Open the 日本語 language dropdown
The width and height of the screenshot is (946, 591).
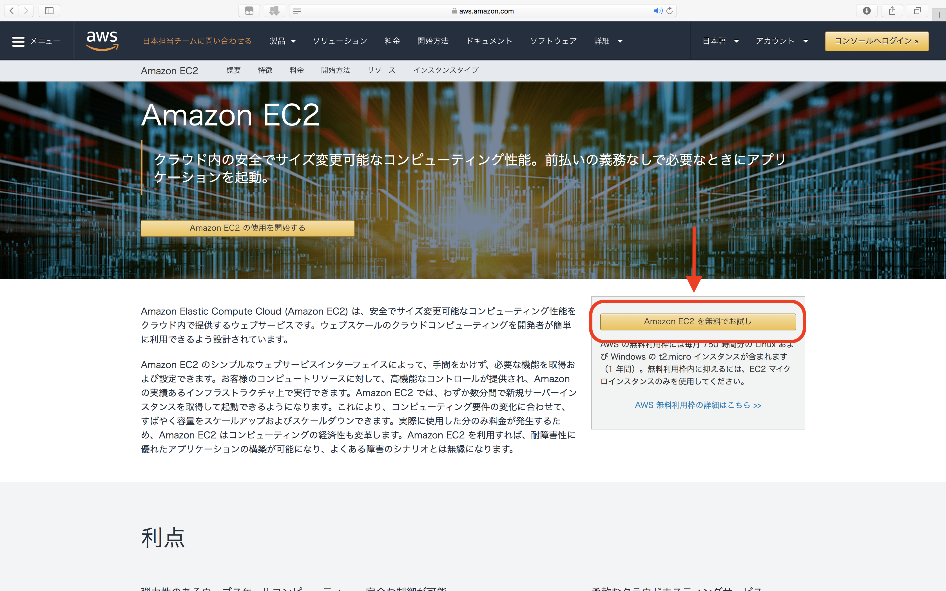(x=720, y=41)
